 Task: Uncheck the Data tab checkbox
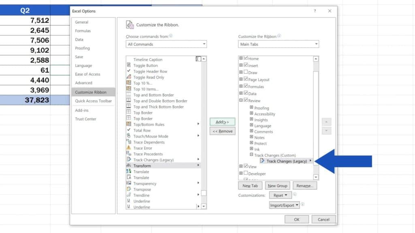(x=246, y=93)
